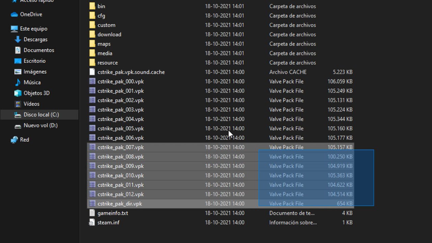This screenshot has width=432, height=243.
Task: Click the gameinfo.txt document icon
Action: point(92,213)
